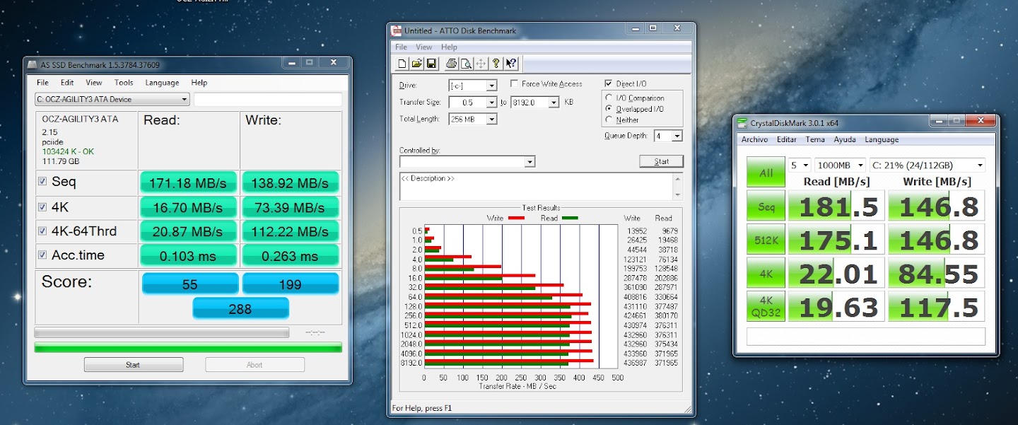Image resolution: width=1018 pixels, height=425 pixels.
Task: Run All tests in CrystalDiskMark
Action: [766, 173]
